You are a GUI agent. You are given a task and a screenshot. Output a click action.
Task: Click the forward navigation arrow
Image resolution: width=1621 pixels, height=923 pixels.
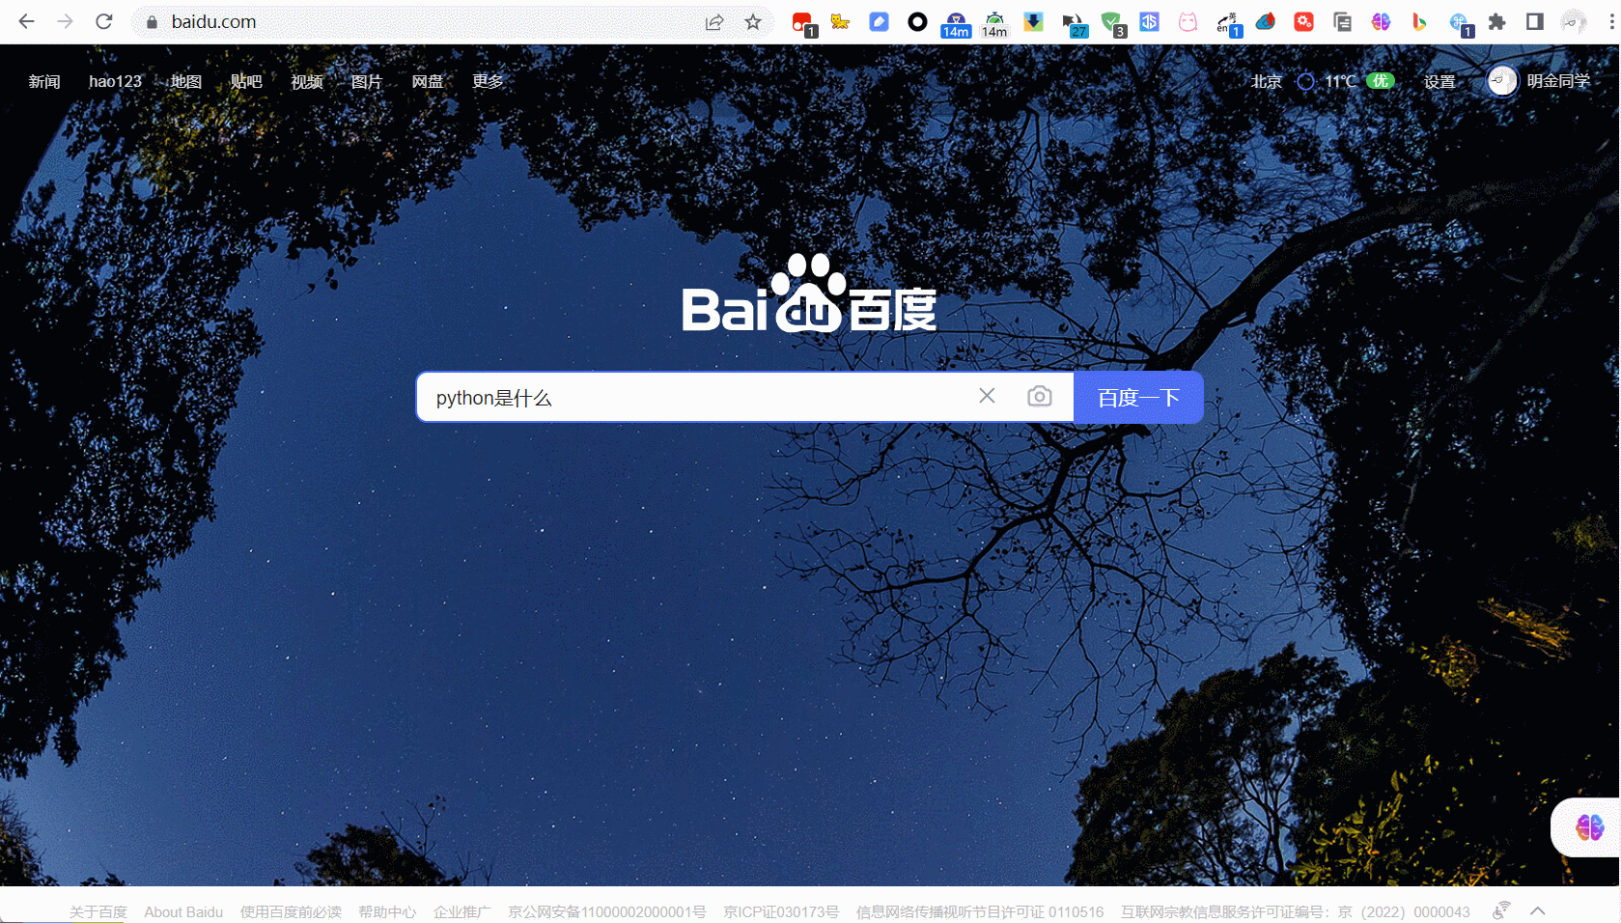(65, 21)
